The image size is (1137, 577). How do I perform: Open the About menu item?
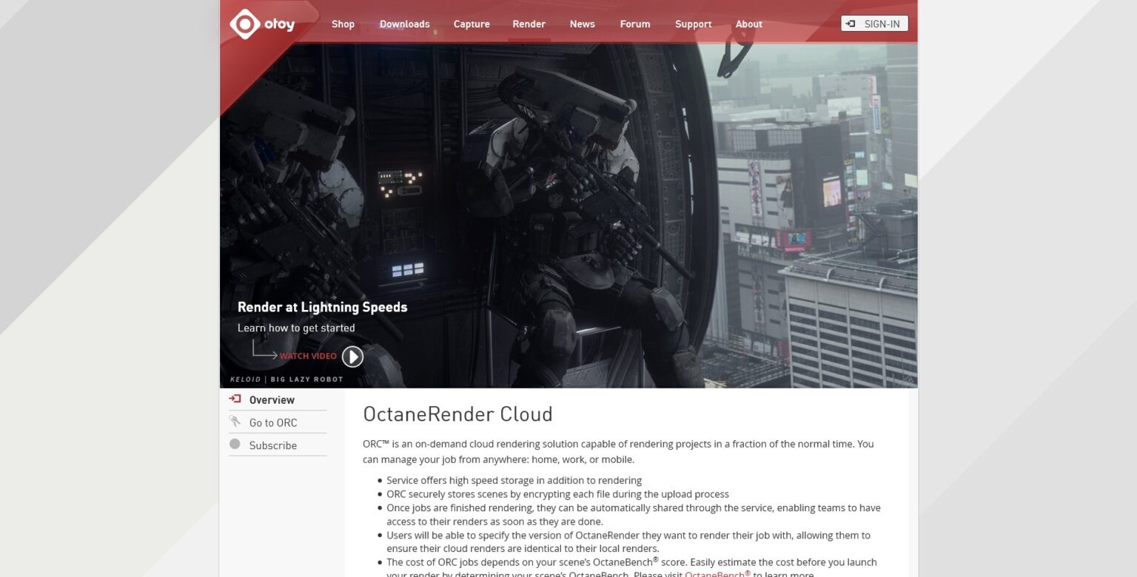(748, 24)
